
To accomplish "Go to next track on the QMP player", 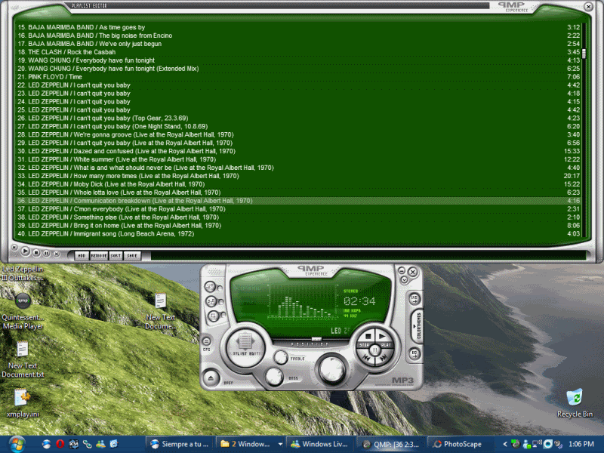I will pyautogui.click(x=384, y=359).
